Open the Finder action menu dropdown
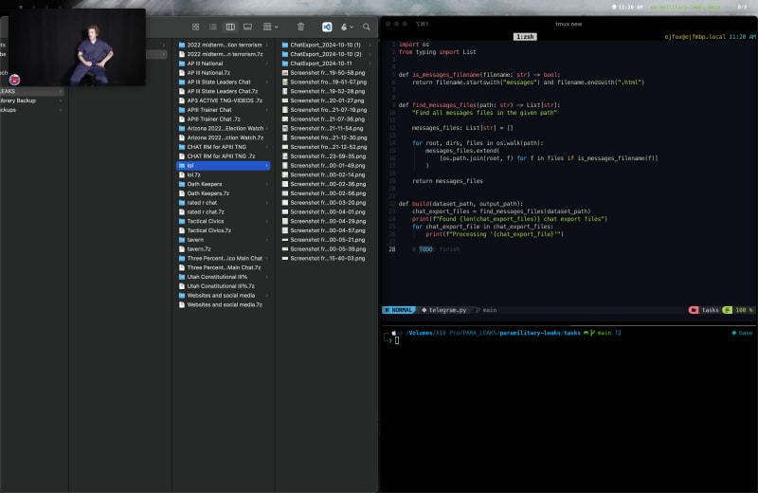The height and width of the screenshot is (493, 758). (x=347, y=27)
